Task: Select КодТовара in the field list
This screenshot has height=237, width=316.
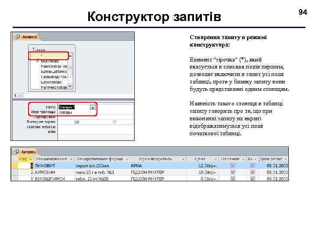Action: (x=50, y=61)
